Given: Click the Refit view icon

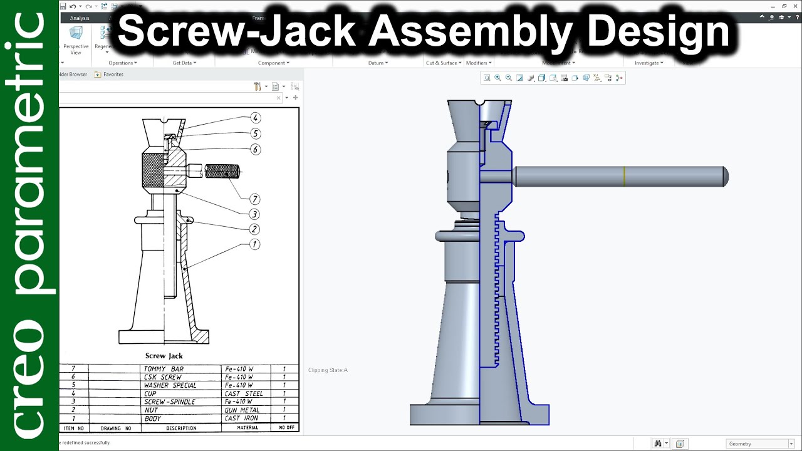Looking at the screenshot, I should 487,78.
